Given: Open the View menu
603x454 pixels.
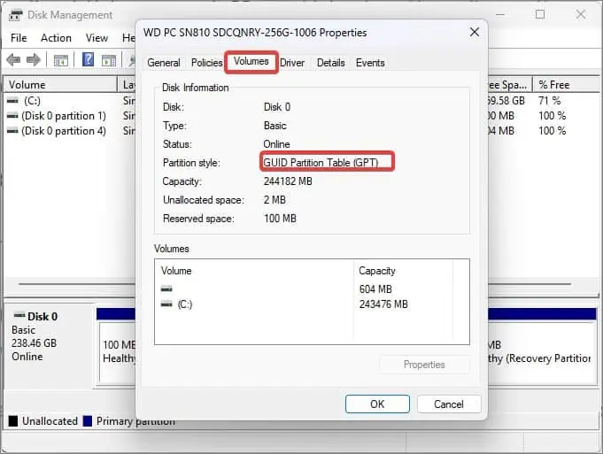Looking at the screenshot, I should click(x=97, y=38).
